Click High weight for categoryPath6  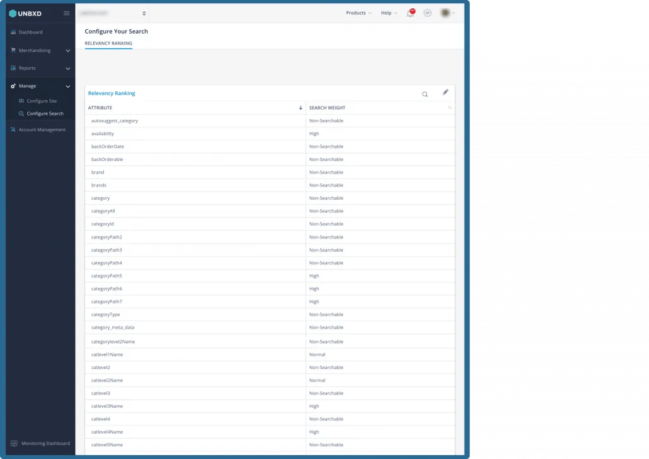[314, 288]
